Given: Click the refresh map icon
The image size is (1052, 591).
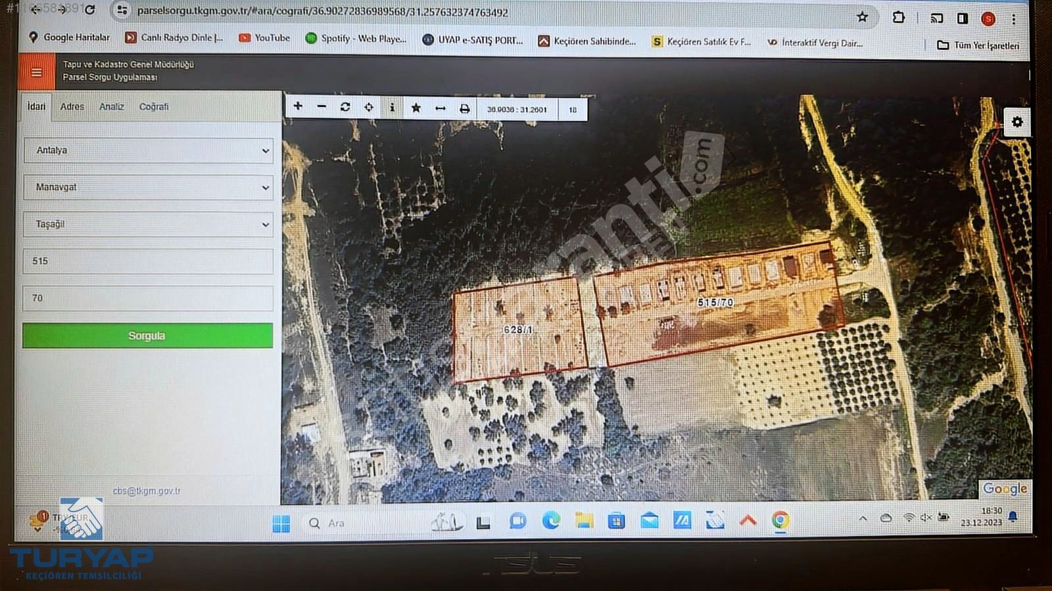Looking at the screenshot, I should (345, 107).
